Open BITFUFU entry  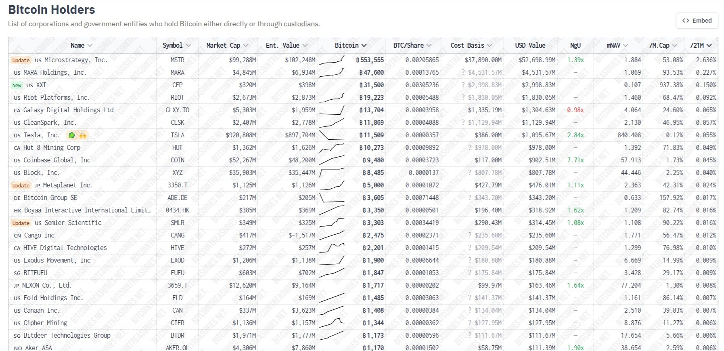(x=35, y=273)
